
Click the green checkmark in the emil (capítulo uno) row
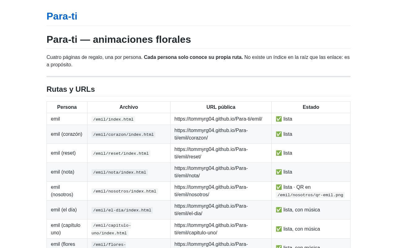[x=279, y=229]
